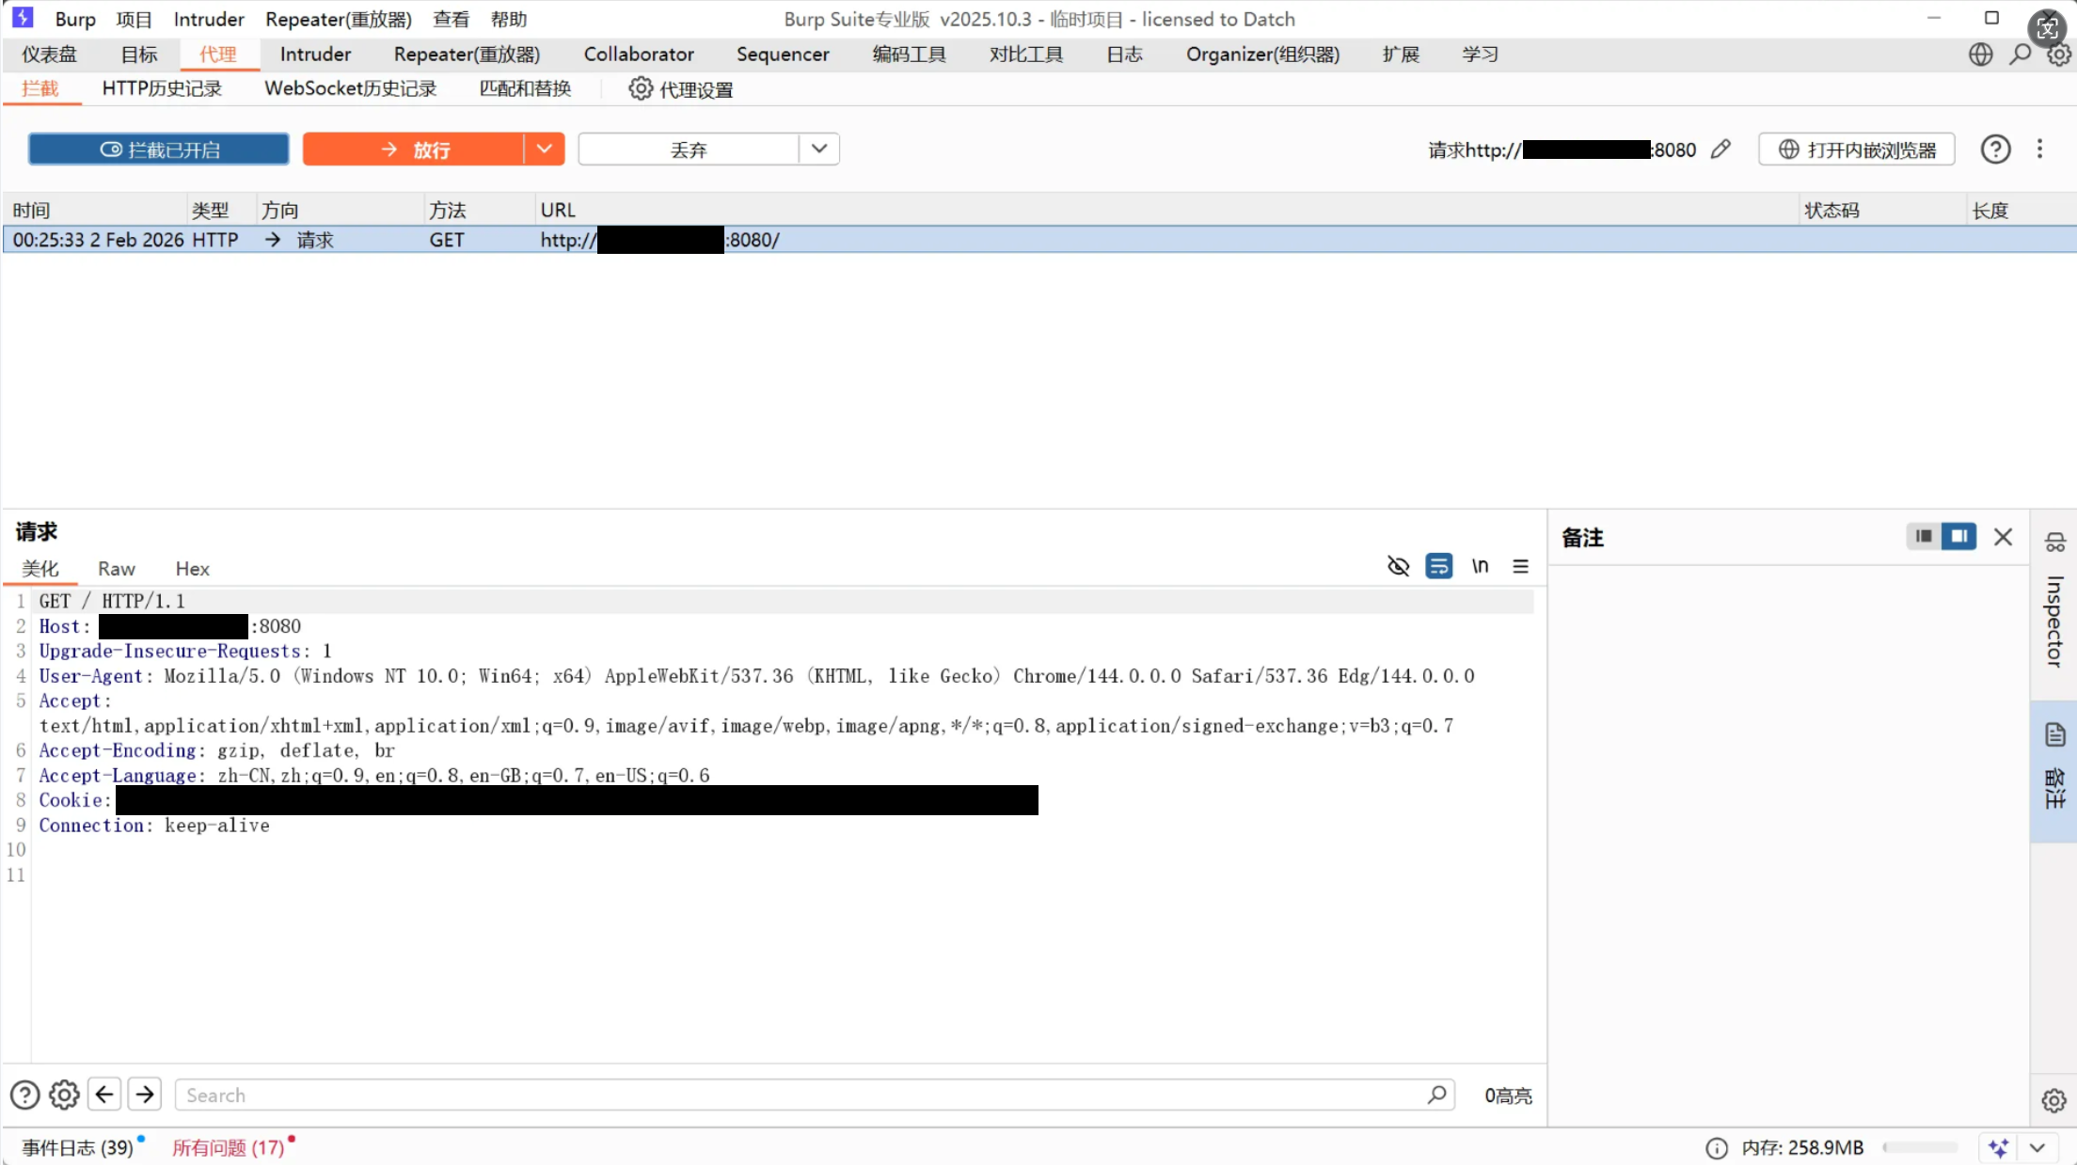The width and height of the screenshot is (2077, 1165).
Task: Switch notes panel to left layout
Action: [x=1924, y=536]
